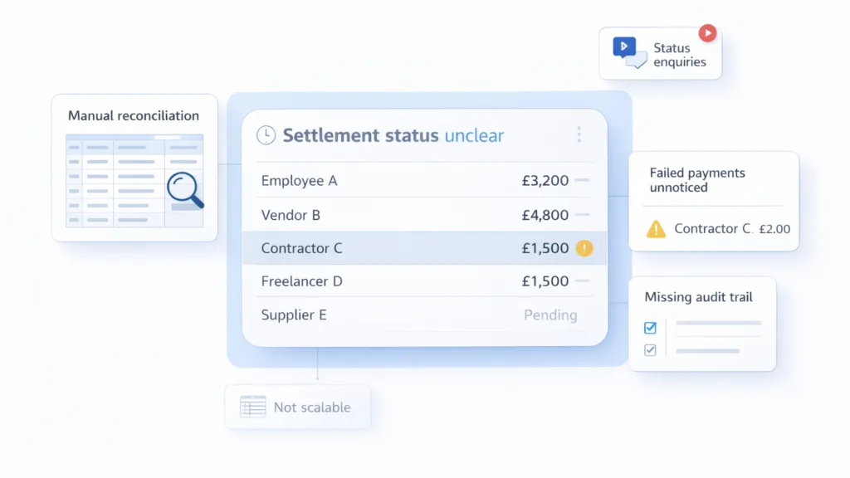This screenshot has width=850, height=478.
Task: Click the clock icon beside Settlement status
Action: click(266, 134)
